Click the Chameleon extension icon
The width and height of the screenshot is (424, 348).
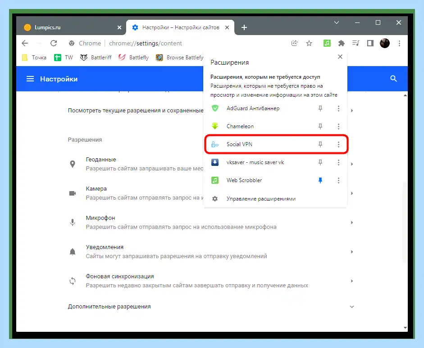(215, 126)
